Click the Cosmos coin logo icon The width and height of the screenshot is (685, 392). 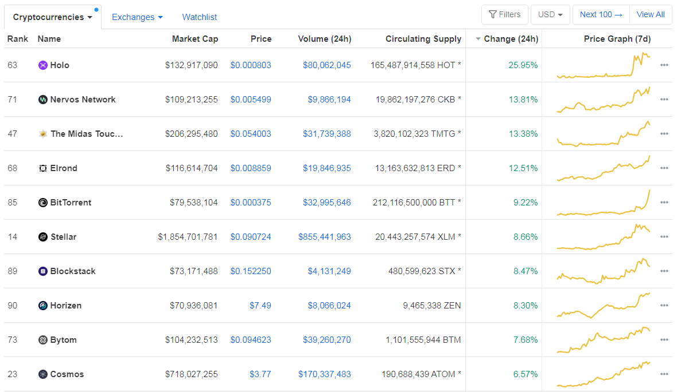43,374
